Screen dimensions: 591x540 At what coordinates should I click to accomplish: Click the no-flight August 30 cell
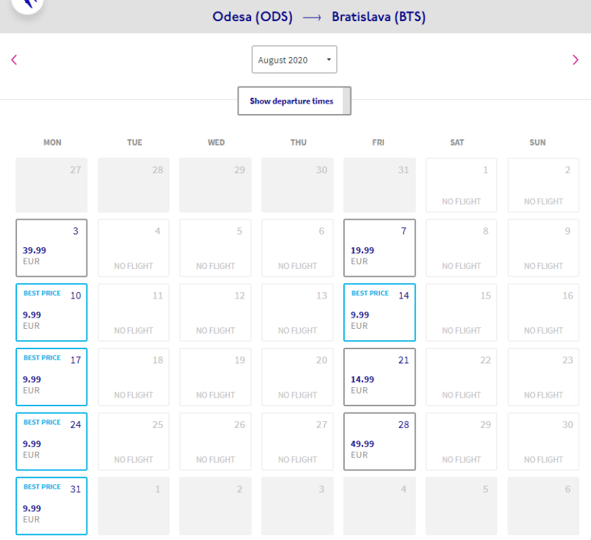point(543,441)
